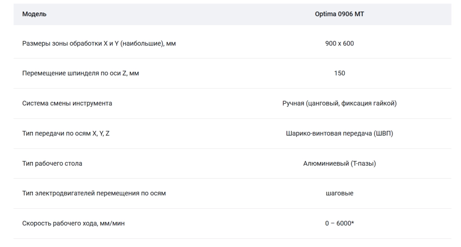The width and height of the screenshot is (461, 247).
Task: Click the Модель header cell
Action: coord(34,14)
